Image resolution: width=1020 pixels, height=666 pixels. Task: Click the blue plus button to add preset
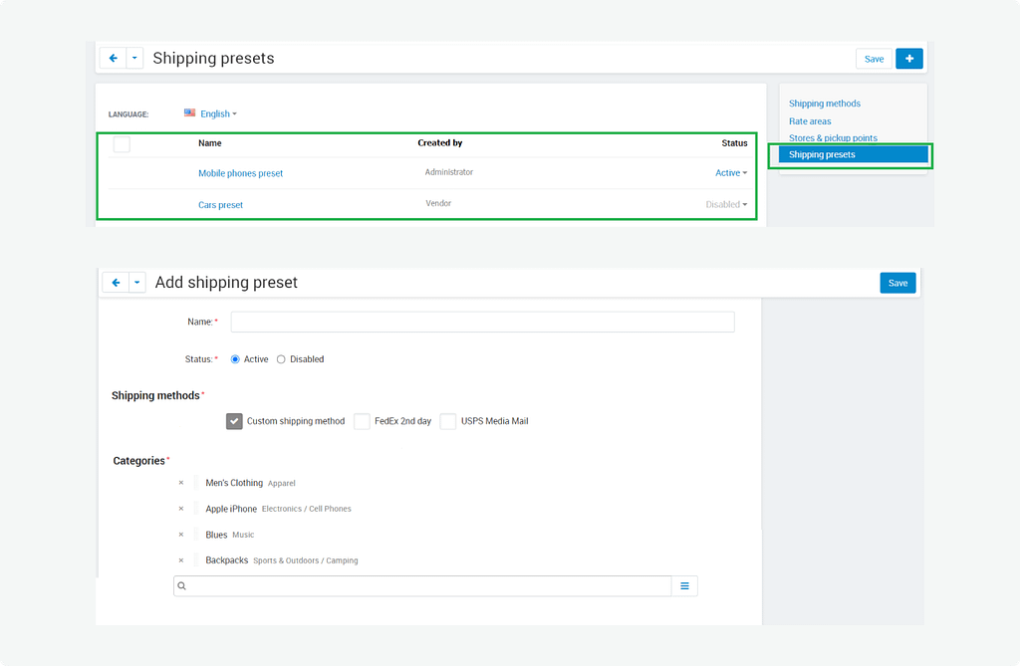pos(908,59)
